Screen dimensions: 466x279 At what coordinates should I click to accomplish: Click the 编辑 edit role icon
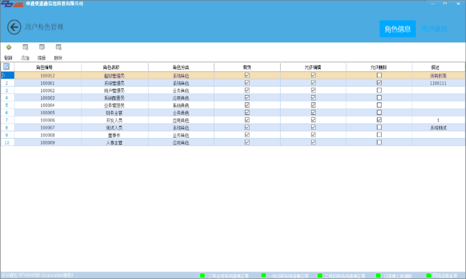[42, 47]
